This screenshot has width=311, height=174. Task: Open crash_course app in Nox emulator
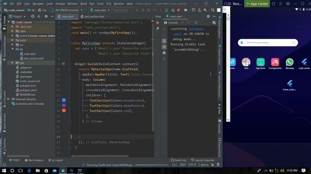coord(304,63)
